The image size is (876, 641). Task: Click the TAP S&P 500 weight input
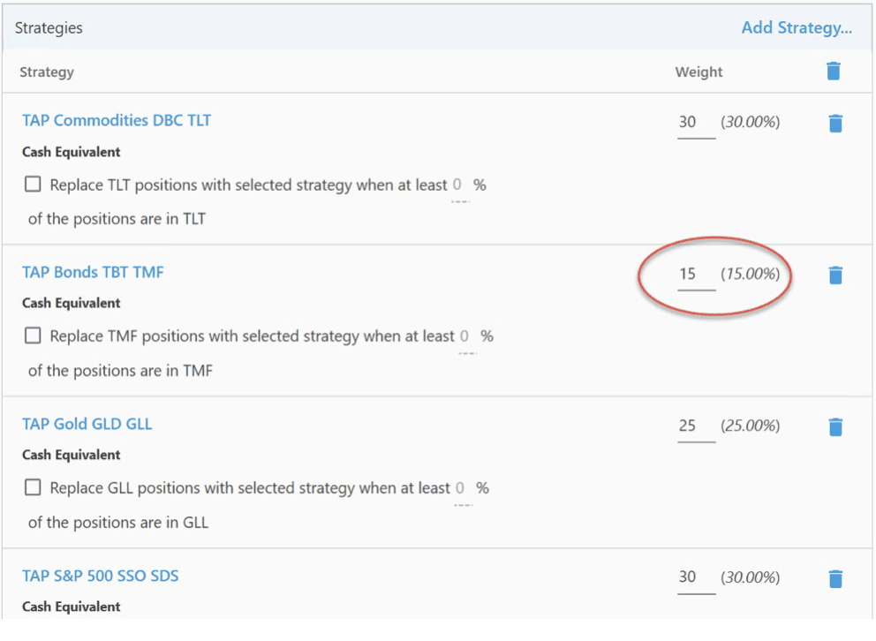click(x=695, y=577)
